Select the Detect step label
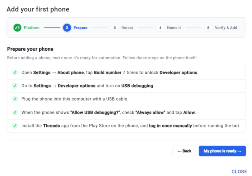Screen dimensions: 252x176 point(127,28)
